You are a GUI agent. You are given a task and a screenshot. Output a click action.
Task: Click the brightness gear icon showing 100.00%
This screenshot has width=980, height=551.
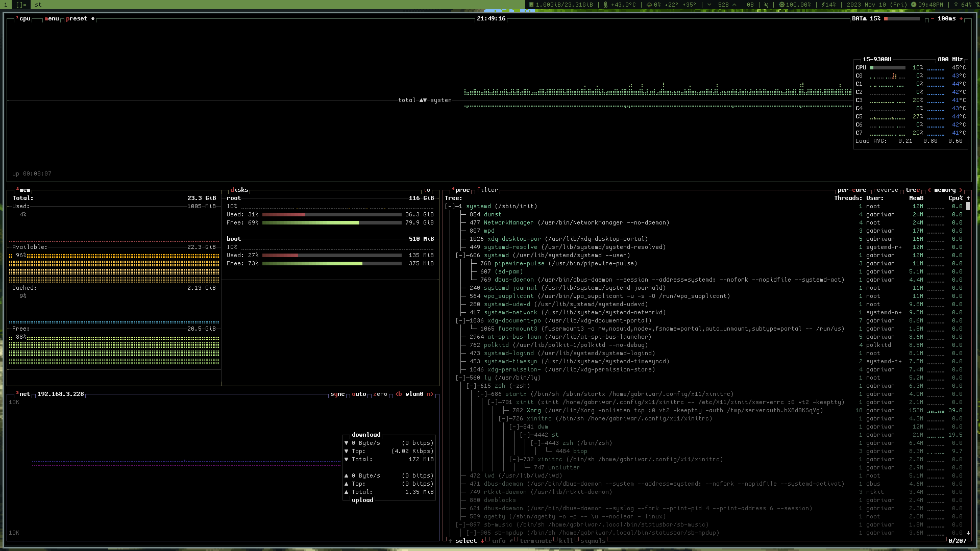pos(781,5)
